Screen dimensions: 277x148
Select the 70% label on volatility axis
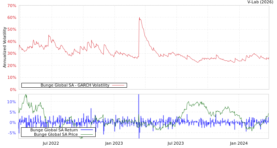[11, 6]
